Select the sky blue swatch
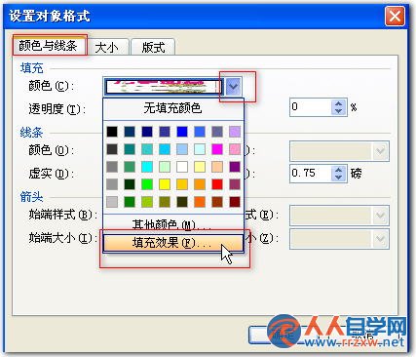The height and width of the screenshot is (357, 416). point(165,149)
